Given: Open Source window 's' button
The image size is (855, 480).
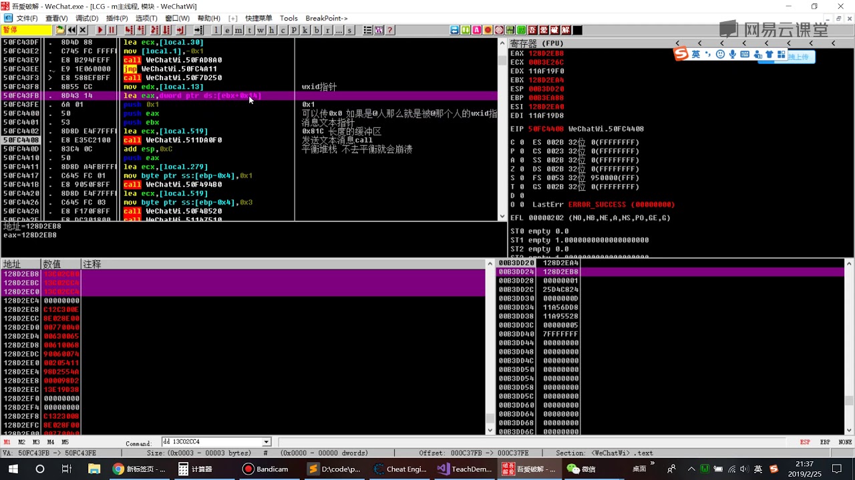Looking at the screenshot, I should click(349, 30).
